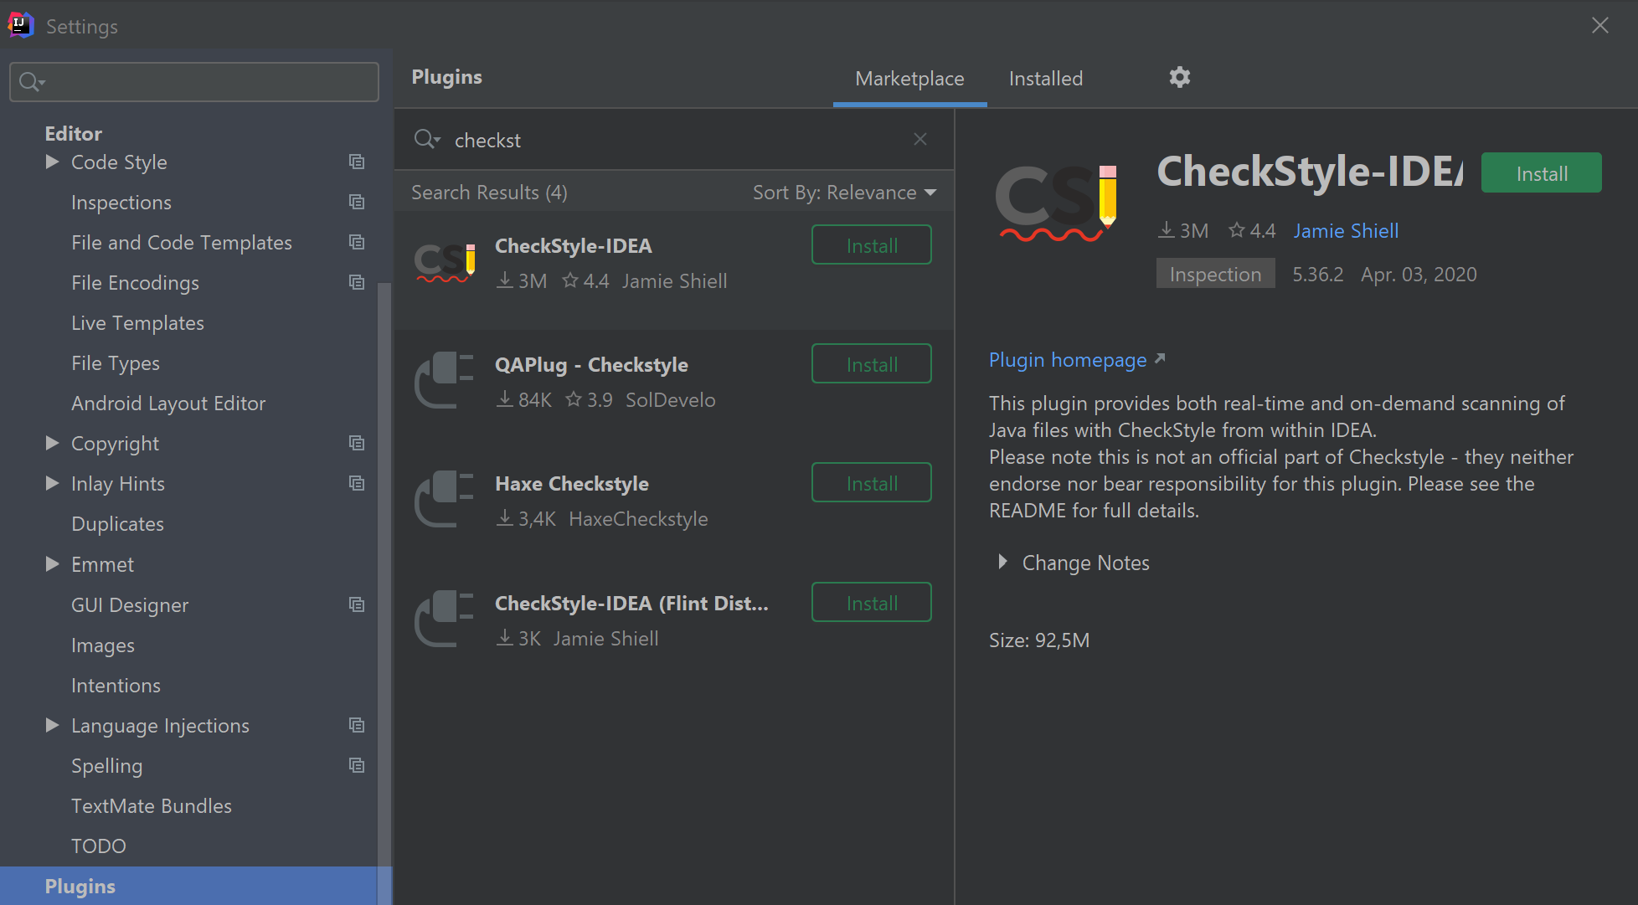Expand the Language Injections node

click(x=52, y=725)
